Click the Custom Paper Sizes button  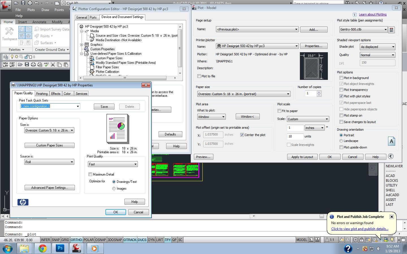pos(49,145)
